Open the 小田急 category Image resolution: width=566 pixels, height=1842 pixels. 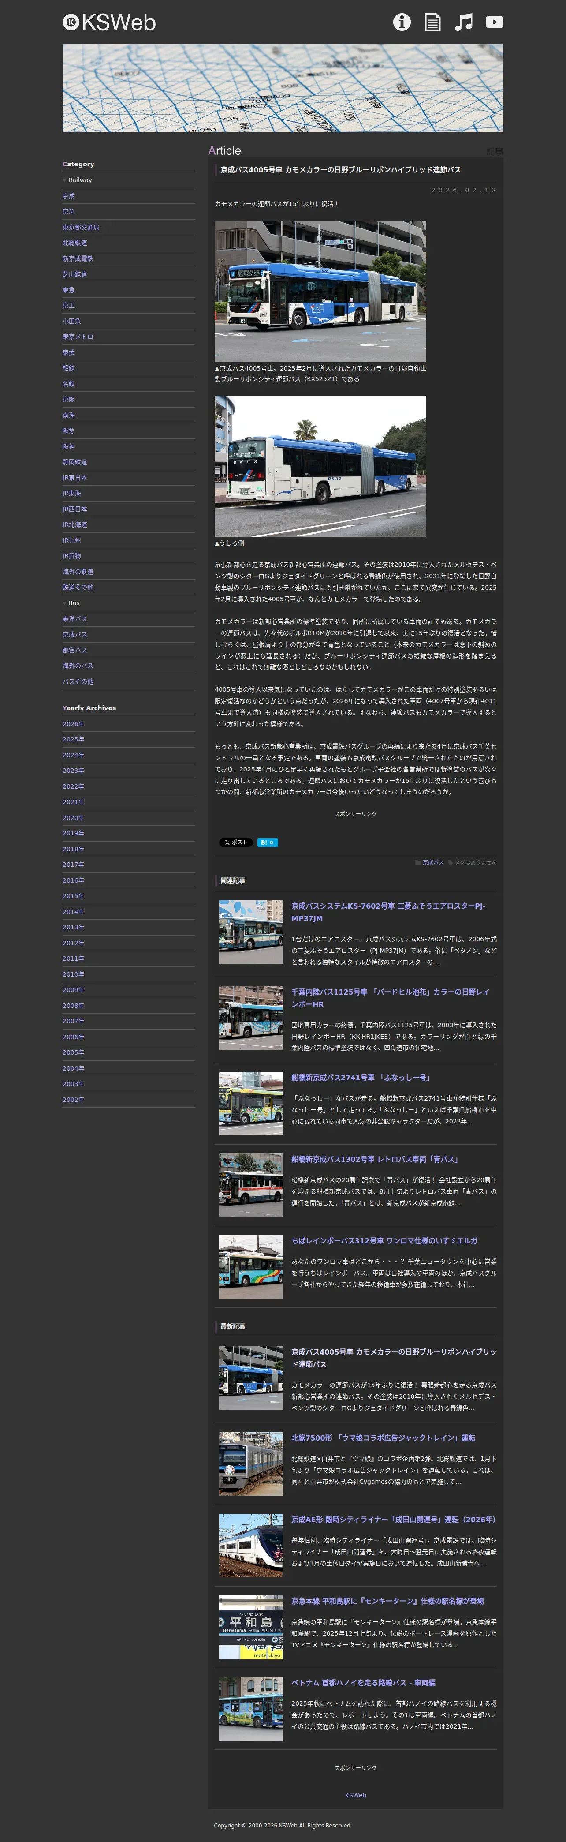point(71,321)
